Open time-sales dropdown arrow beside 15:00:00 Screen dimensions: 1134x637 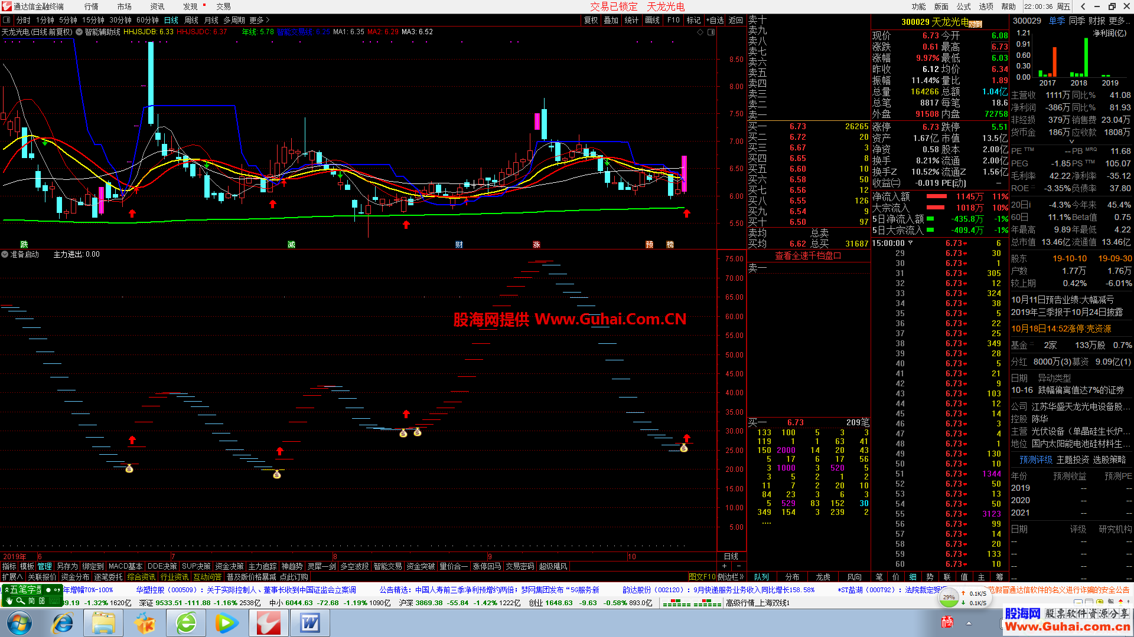point(910,243)
